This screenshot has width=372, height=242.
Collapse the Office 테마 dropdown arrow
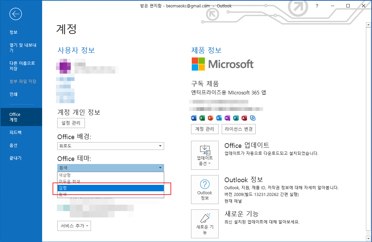(x=160, y=168)
